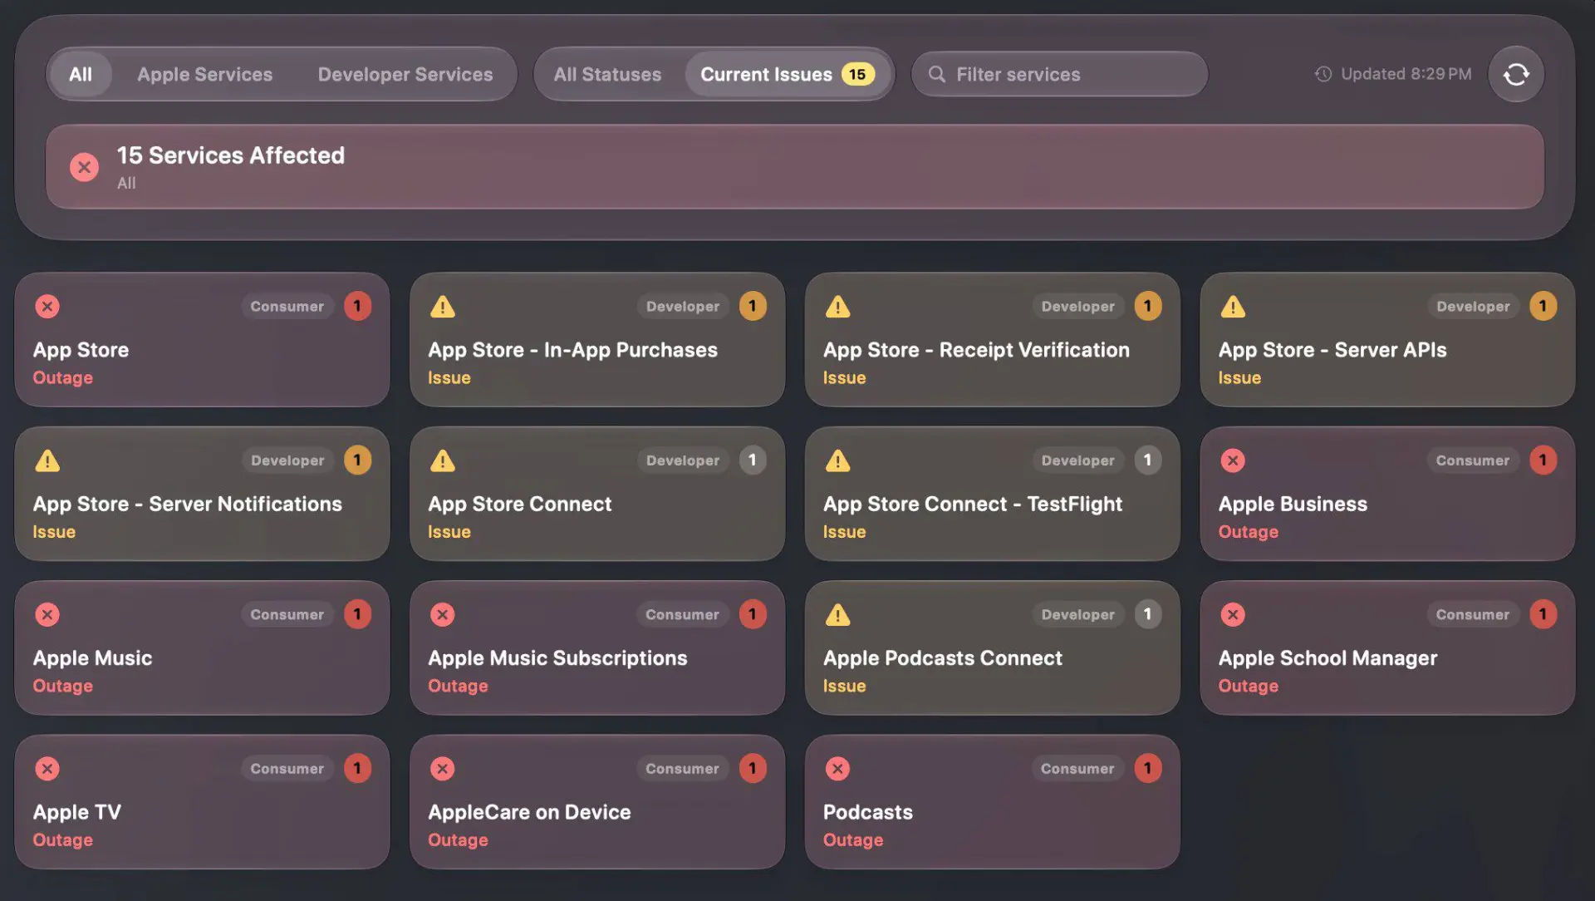Click the red X icon in Services Affected banner

tap(84, 167)
